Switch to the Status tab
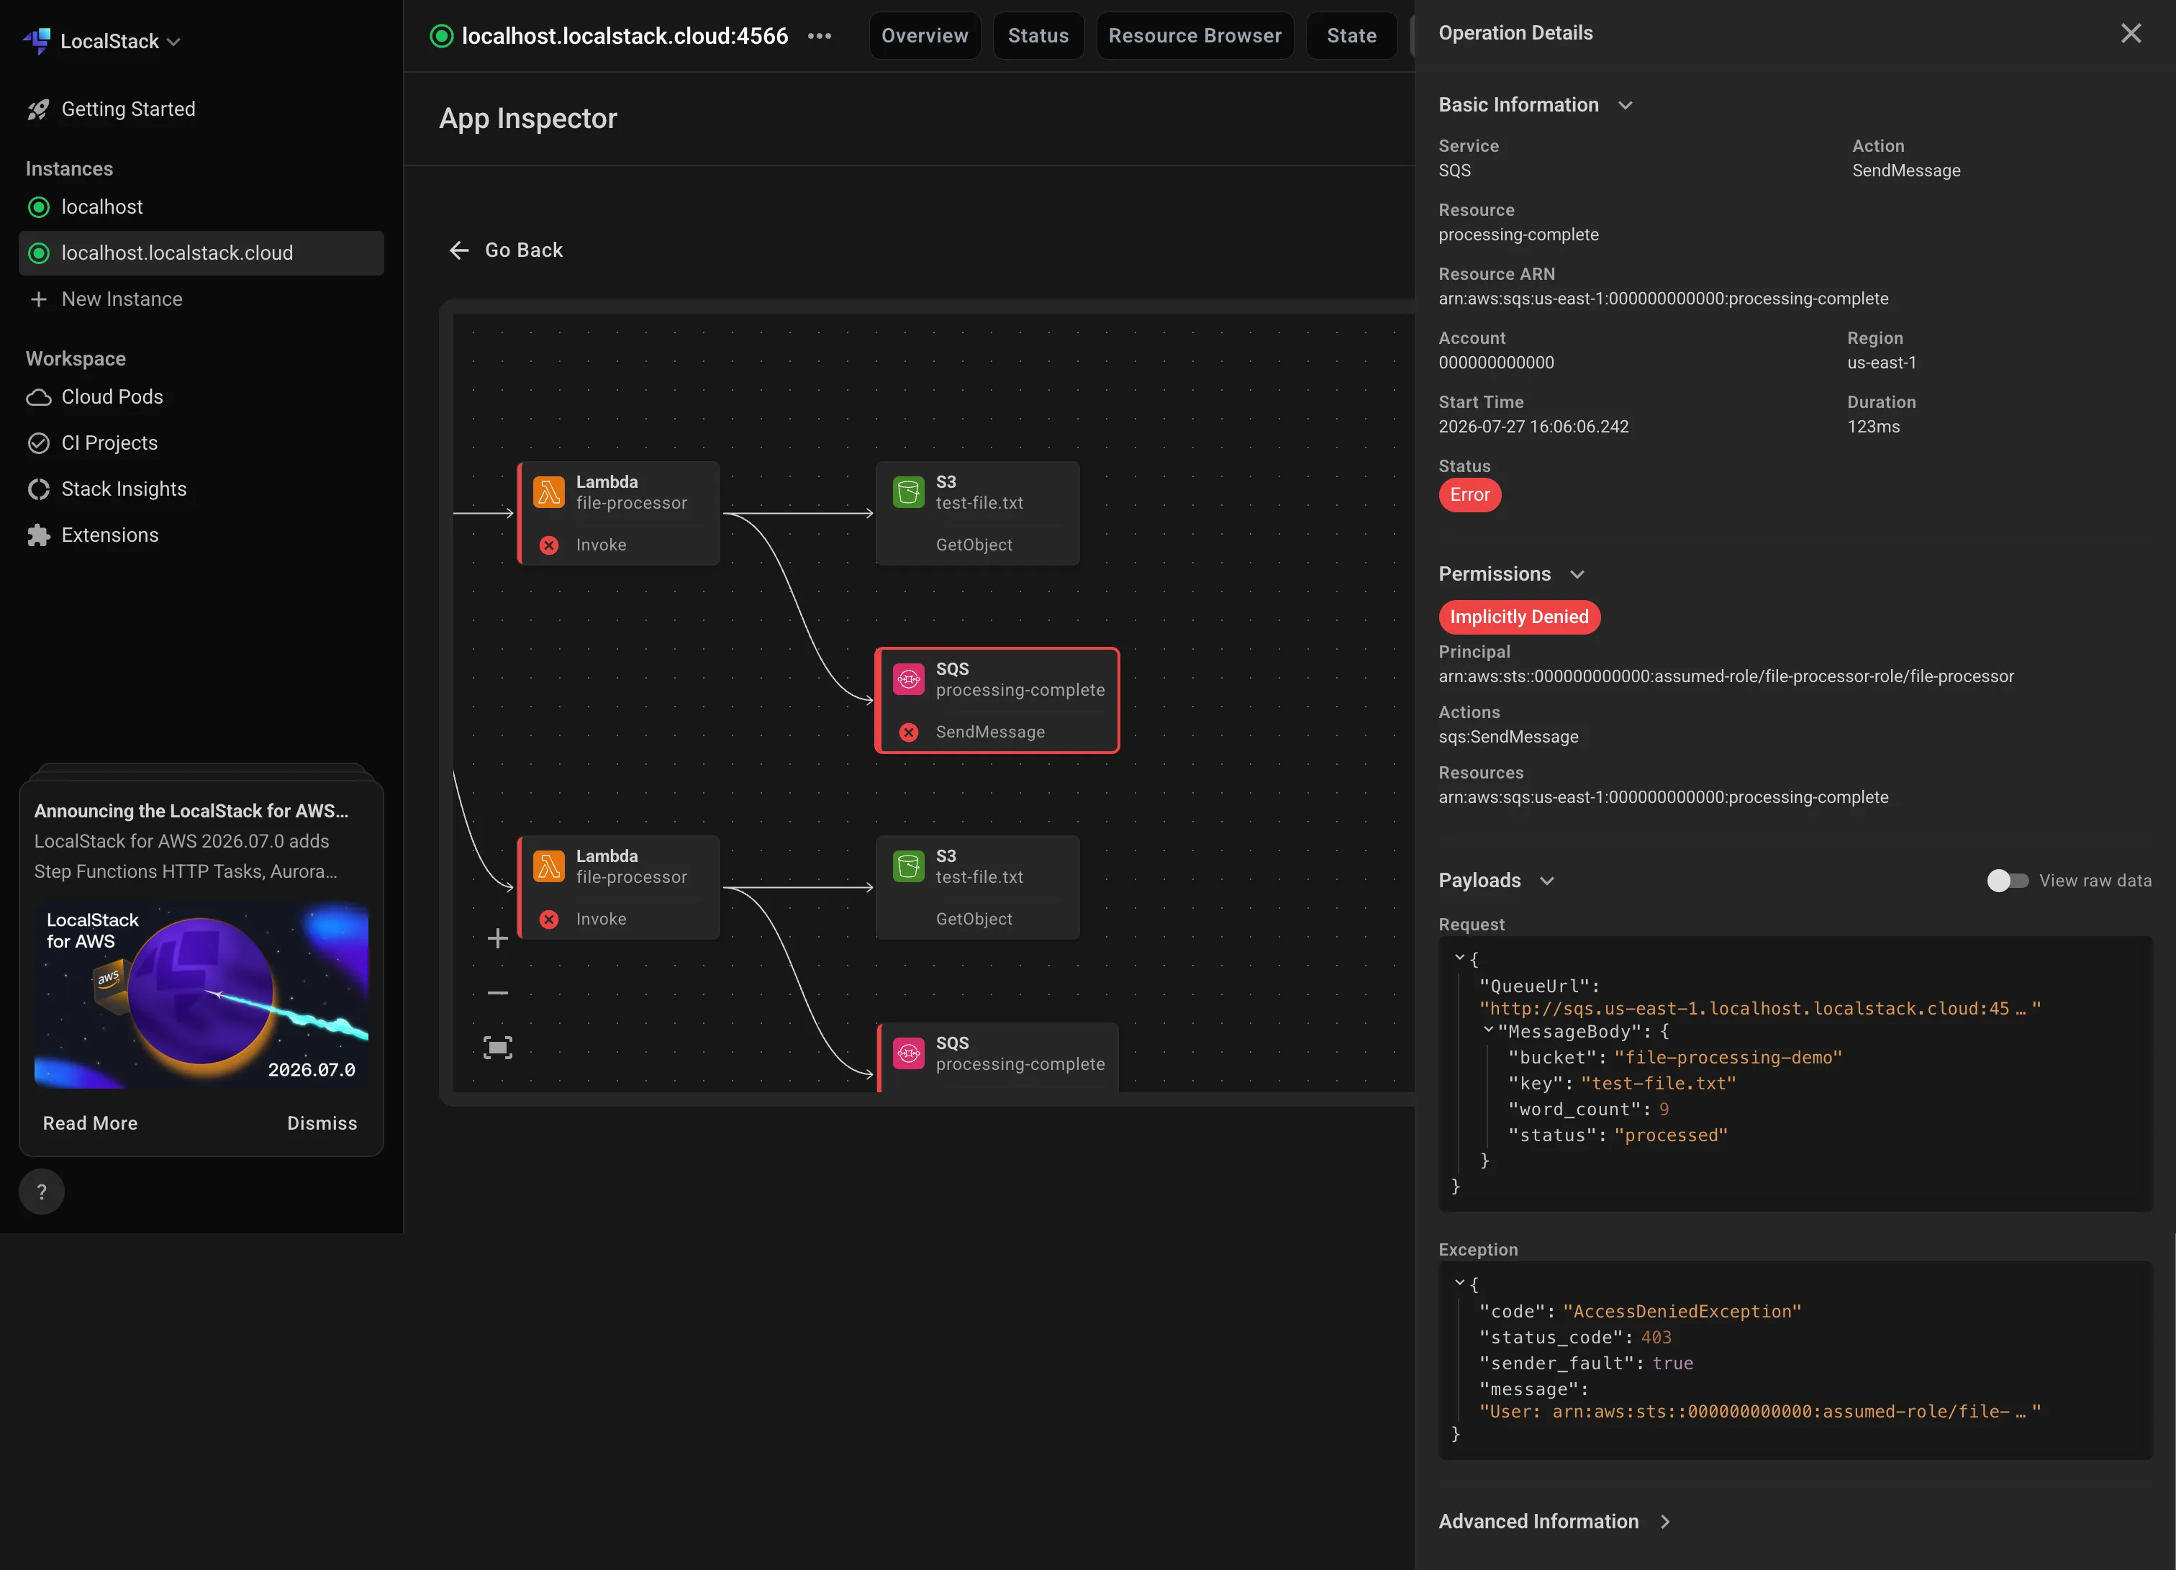 (1038, 37)
